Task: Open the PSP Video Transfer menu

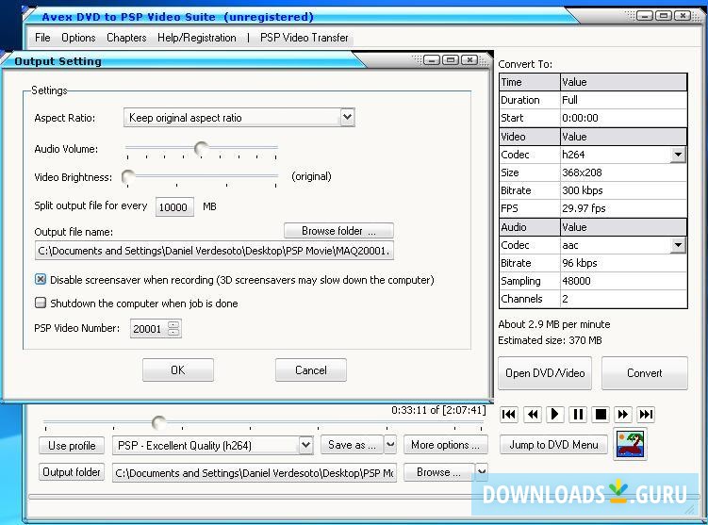Action: (304, 38)
